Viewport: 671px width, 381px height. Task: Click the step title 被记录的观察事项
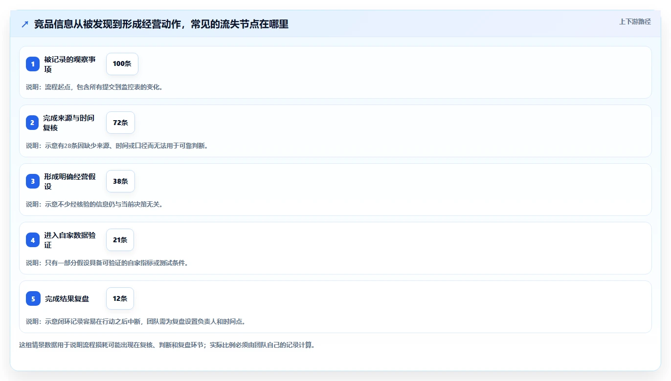point(70,64)
